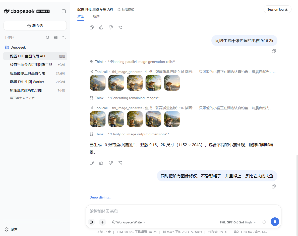Open fifth thumbnail of second image row

pos(172,119)
